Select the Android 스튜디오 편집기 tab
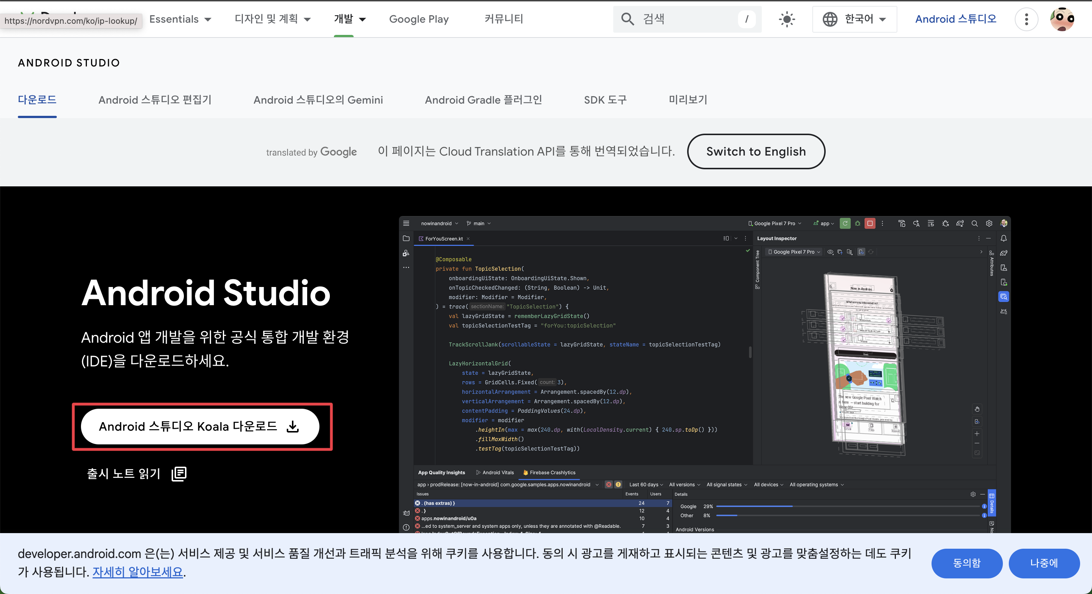Image resolution: width=1092 pixels, height=594 pixels. click(155, 99)
